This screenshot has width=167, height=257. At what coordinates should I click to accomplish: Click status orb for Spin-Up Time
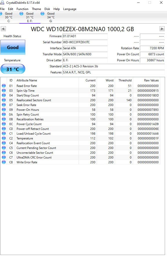point(4,90)
